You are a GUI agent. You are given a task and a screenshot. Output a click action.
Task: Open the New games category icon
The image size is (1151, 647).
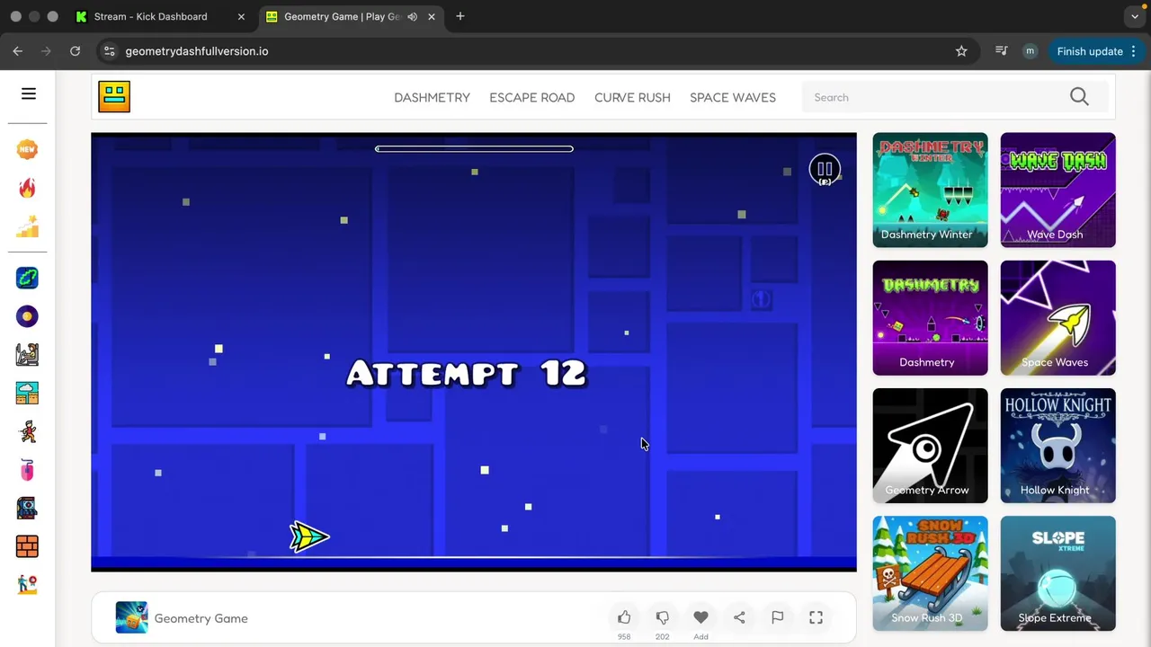27,149
